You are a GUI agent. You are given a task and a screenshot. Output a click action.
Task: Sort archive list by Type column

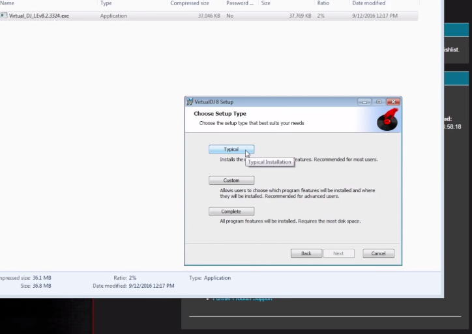(x=106, y=3)
